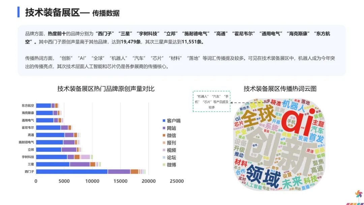
Task: Click the 15000 tick on the x-axis
Action: [120, 181]
